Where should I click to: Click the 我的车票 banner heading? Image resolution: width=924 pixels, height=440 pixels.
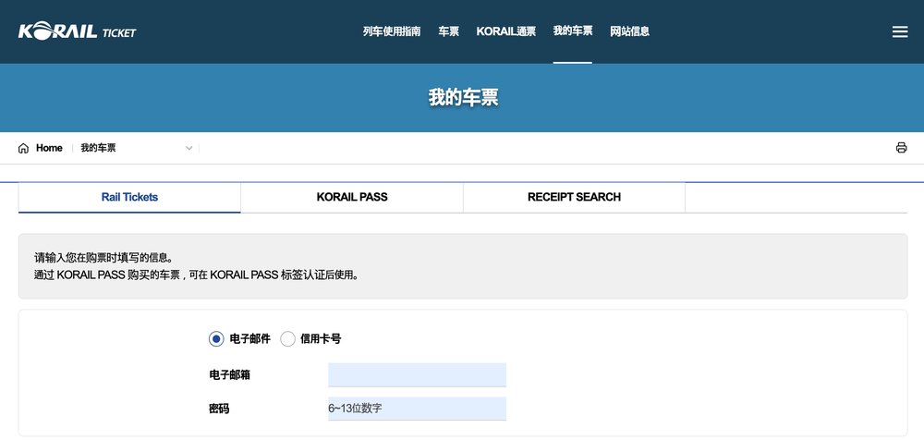[x=463, y=98]
